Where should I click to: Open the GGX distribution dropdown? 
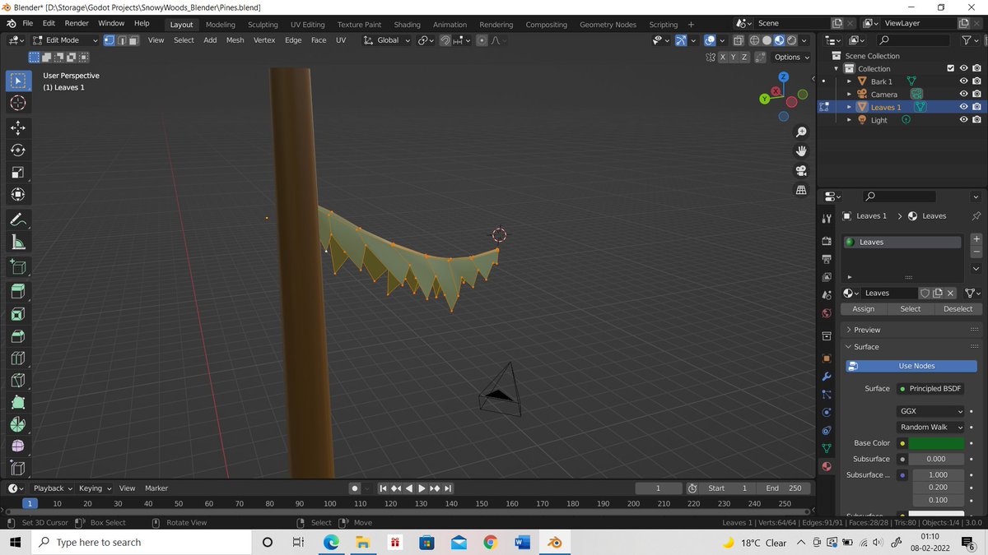[930, 410]
